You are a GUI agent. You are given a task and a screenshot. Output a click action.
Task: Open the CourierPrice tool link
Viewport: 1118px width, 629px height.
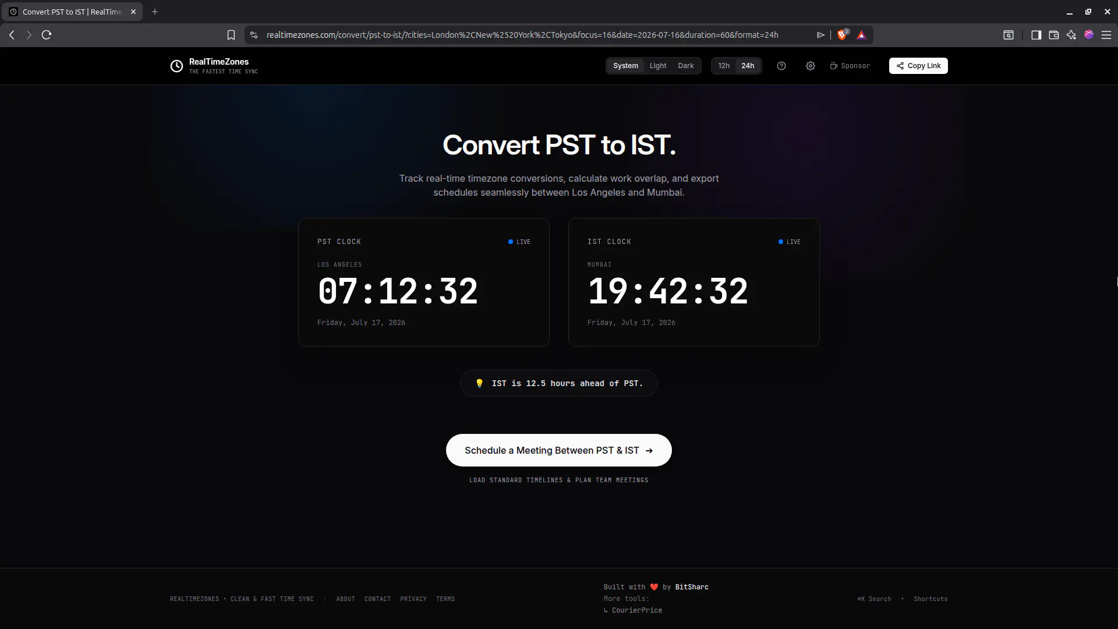[x=636, y=610]
